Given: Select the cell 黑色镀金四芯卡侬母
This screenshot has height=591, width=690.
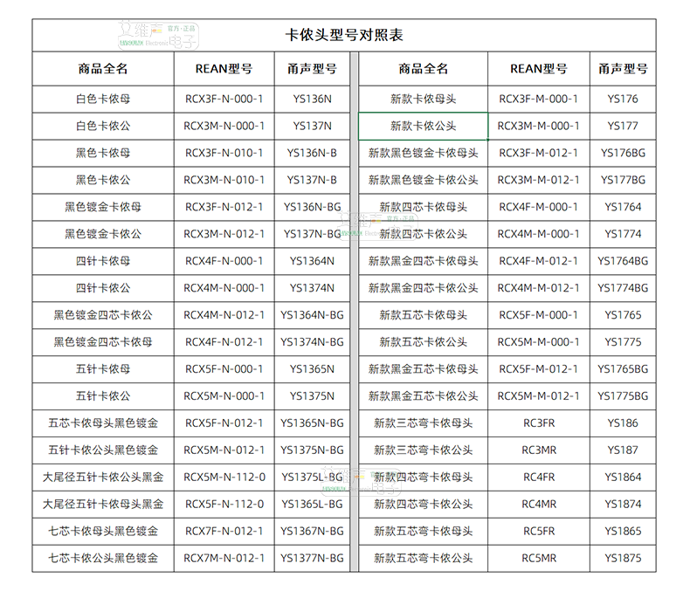Looking at the screenshot, I should point(103,342).
